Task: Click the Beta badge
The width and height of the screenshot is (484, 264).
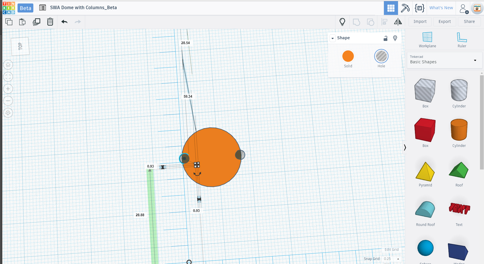Action: tap(26, 8)
